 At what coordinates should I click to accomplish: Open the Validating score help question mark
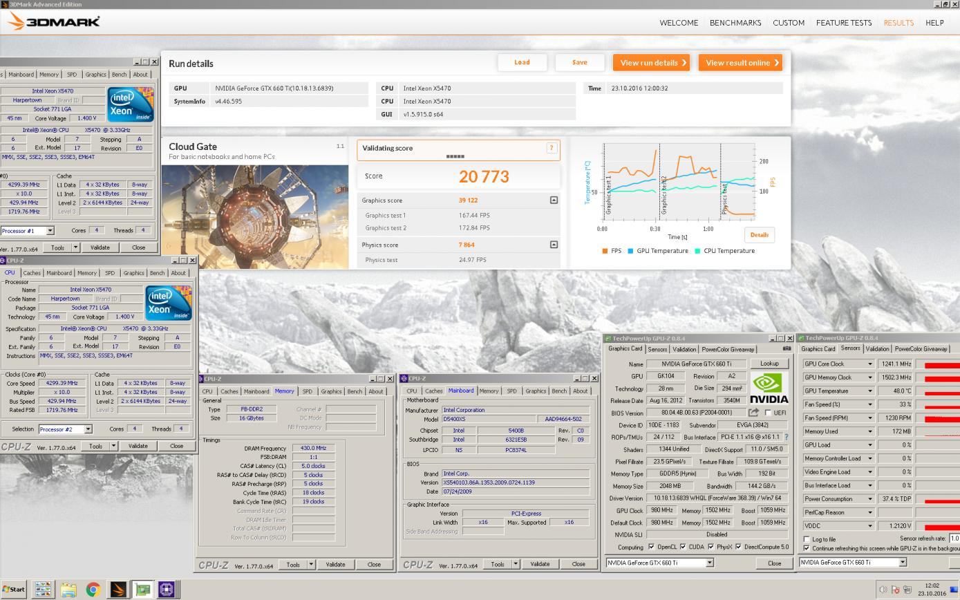click(551, 147)
